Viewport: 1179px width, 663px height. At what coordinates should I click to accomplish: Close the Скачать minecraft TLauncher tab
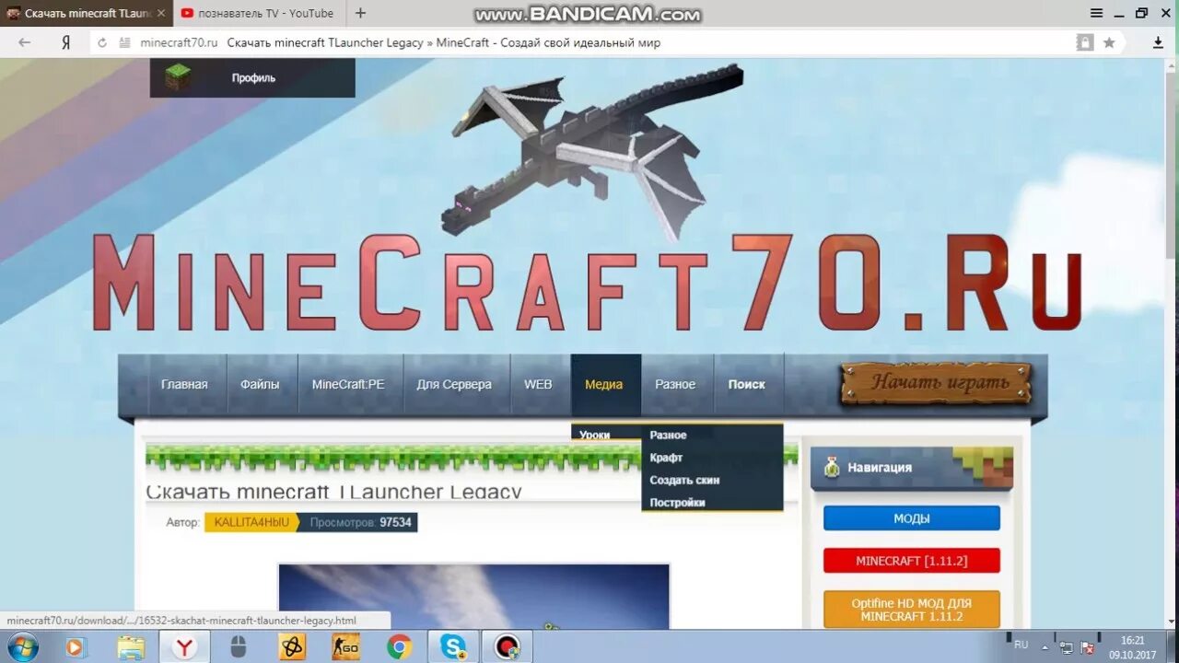pos(161,14)
